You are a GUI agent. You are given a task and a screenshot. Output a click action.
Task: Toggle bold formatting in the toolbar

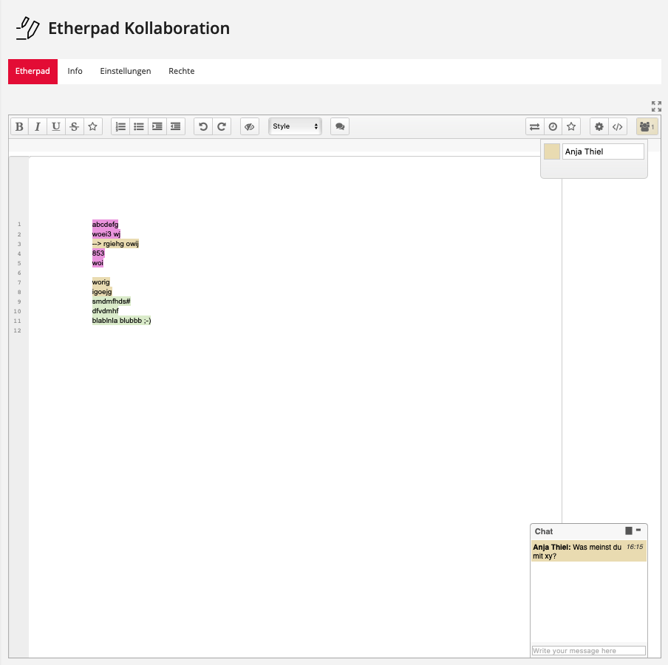(20, 126)
